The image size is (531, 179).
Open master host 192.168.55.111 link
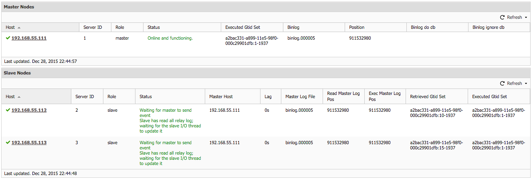pos(29,38)
